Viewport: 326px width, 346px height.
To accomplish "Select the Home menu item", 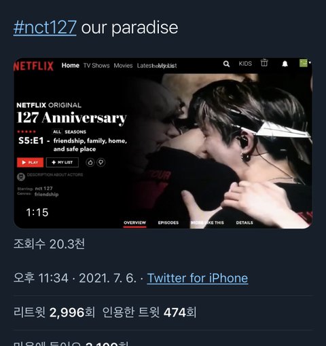I will coord(71,65).
